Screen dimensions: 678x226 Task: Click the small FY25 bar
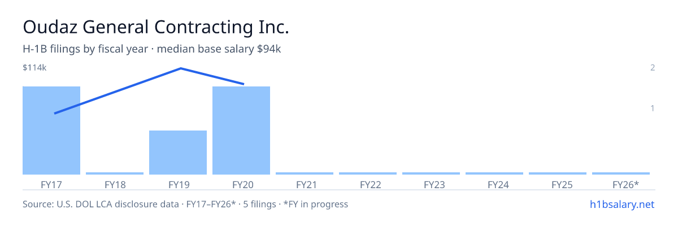(558, 173)
